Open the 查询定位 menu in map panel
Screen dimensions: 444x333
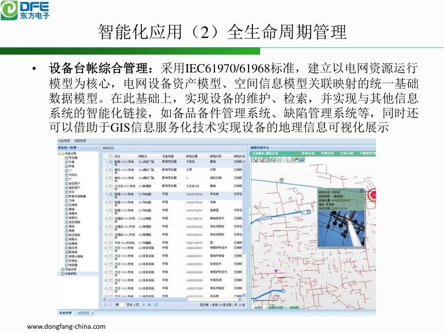[308, 153]
